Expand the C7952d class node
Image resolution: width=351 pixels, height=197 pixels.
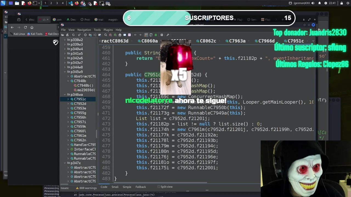coord(68,104)
